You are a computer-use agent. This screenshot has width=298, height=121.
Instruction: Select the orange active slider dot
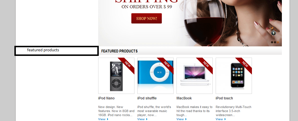point(278,42)
